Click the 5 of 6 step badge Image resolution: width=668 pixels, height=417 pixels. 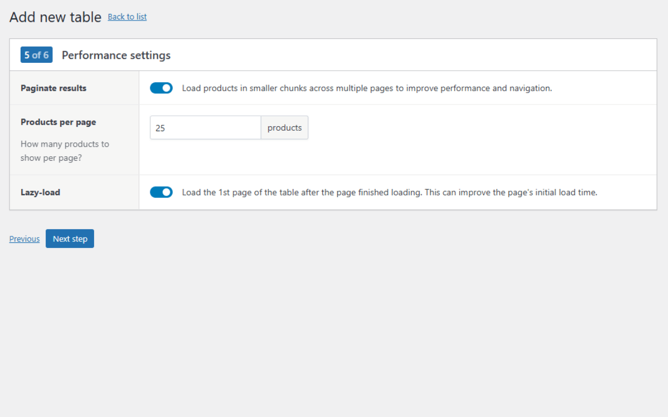[x=36, y=54]
